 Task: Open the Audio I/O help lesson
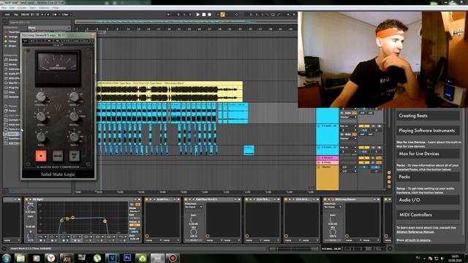click(x=428, y=200)
